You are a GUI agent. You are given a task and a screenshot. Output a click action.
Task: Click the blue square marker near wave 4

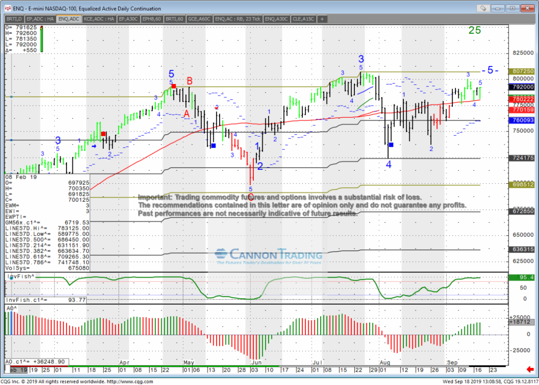[x=391, y=145]
